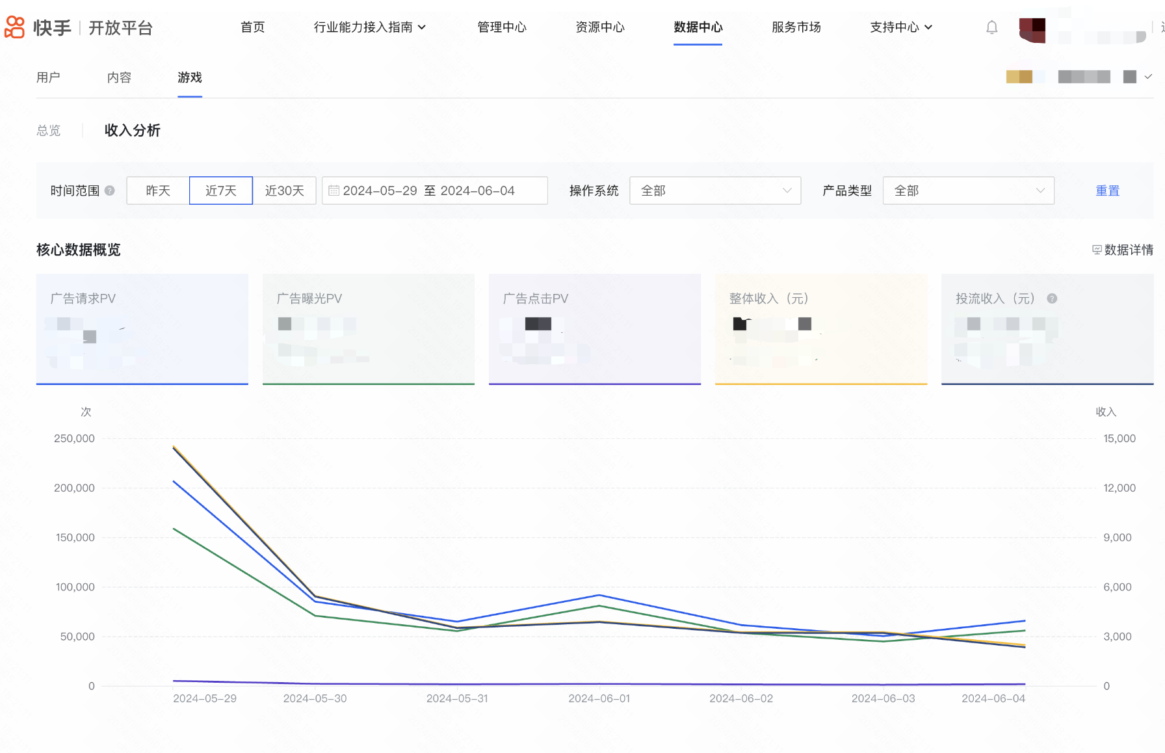Screen dimensions: 1165x753
Task: Open 服务市场 in the top navigation
Action: (x=796, y=27)
